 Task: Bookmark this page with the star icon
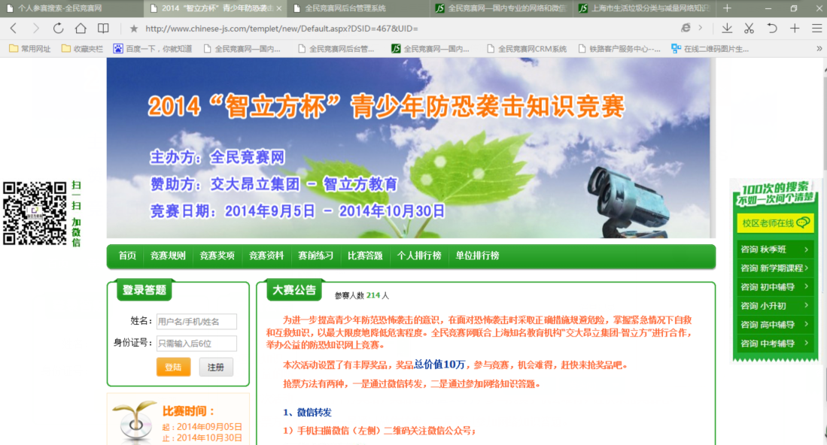click(x=134, y=29)
